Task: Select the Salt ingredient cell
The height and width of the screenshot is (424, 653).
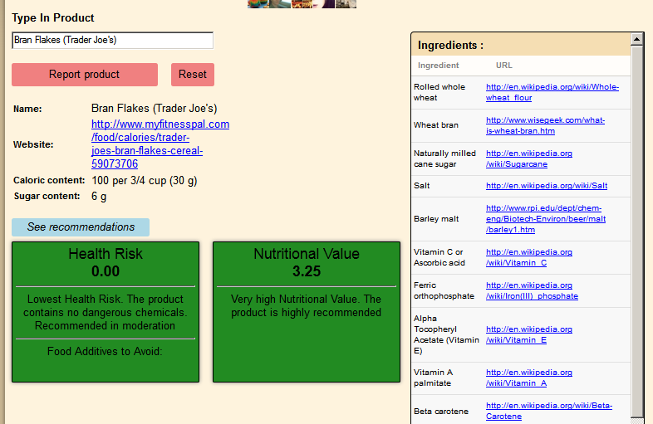Action: pyautogui.click(x=447, y=186)
